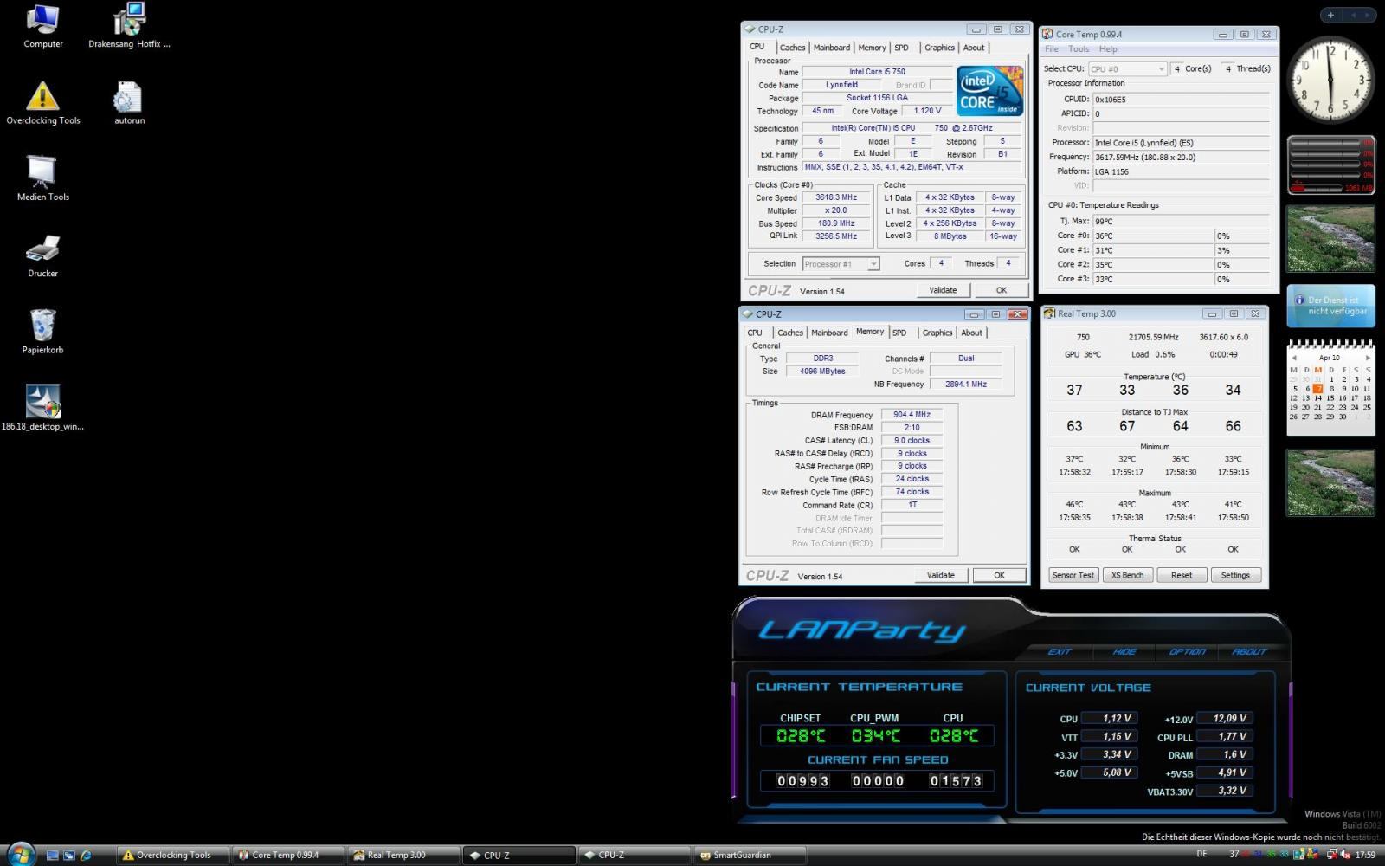Screen dimensions: 1385x866
Task: Switch to CPU tab in bottom CPU-Z window
Action: [x=756, y=333]
